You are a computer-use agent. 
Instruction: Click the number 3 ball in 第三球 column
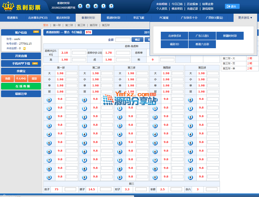pos(120,126)
